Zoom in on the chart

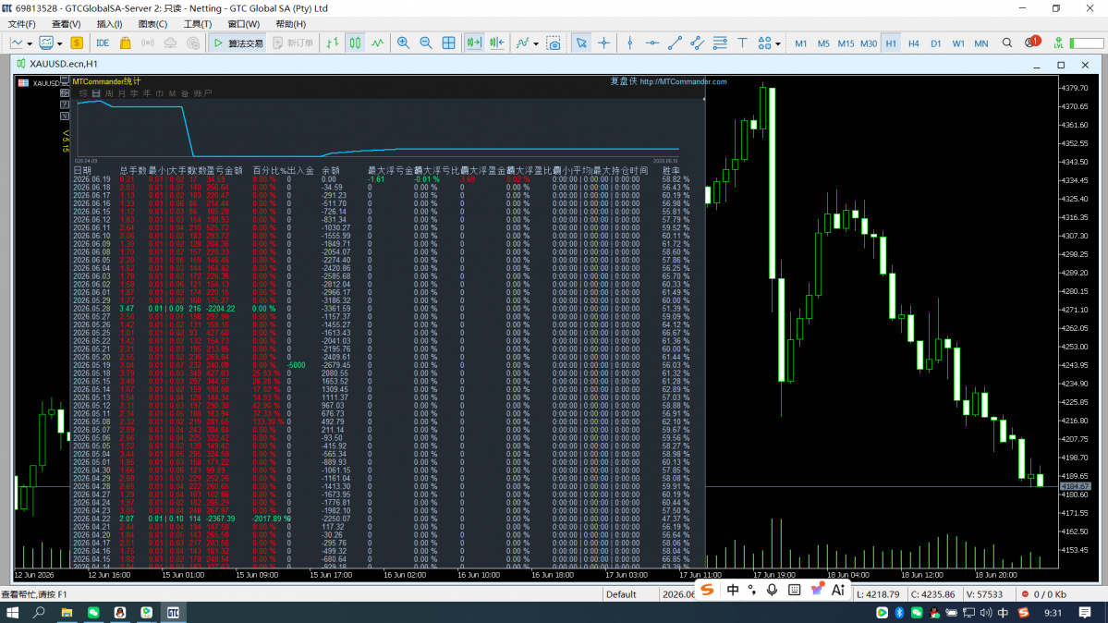pos(403,43)
